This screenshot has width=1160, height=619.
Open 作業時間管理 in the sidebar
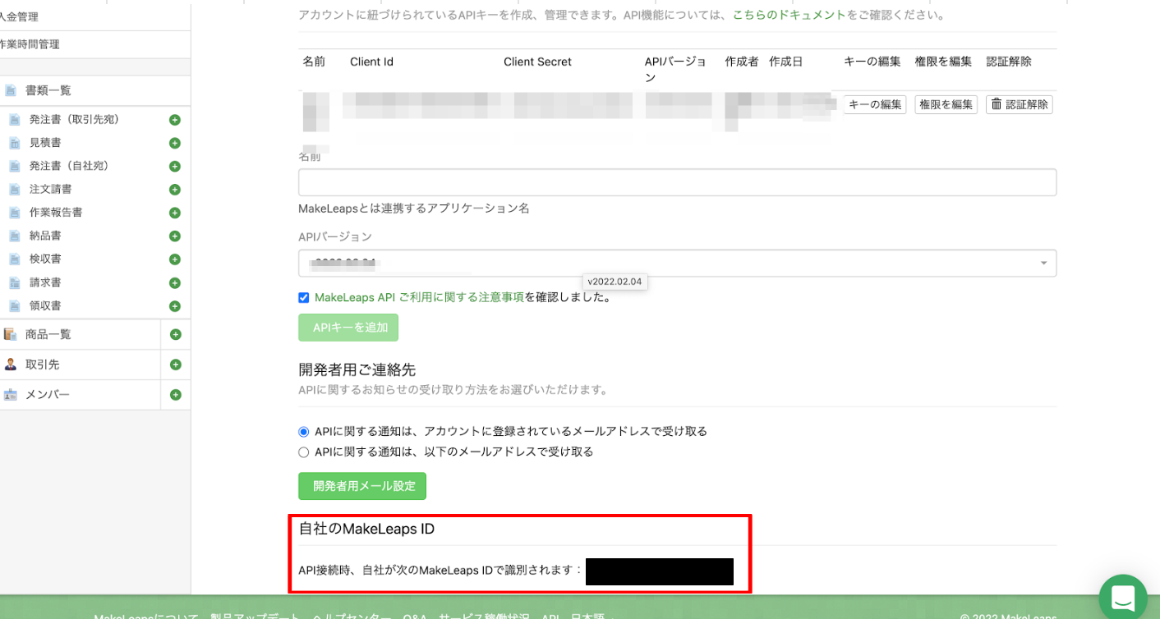tap(30, 44)
